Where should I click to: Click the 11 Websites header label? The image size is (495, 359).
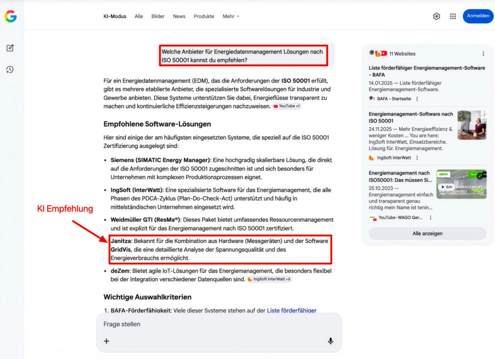(x=402, y=54)
